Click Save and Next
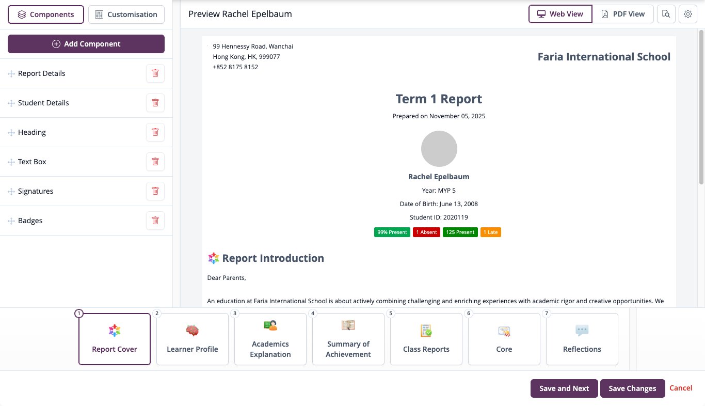 564,388
